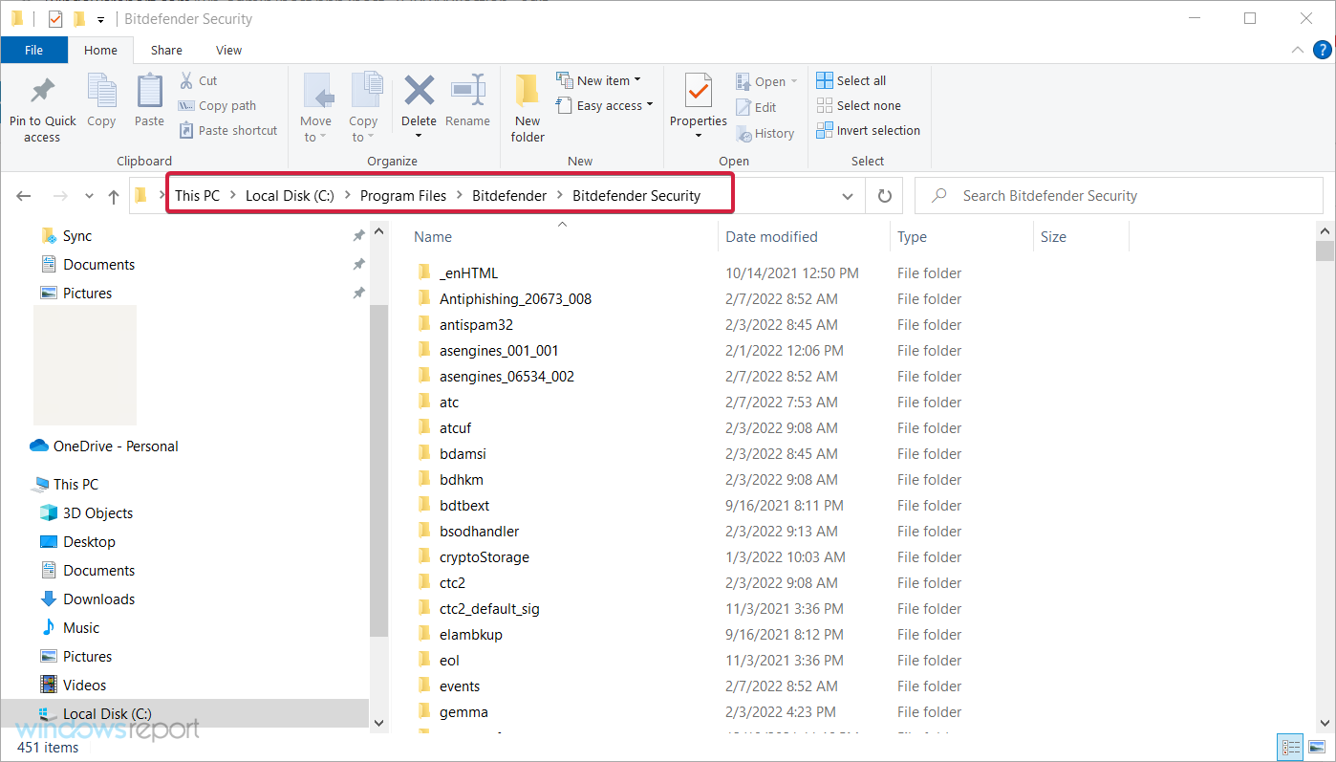
Task: Navigate to Local Disk (C:) in the address bar
Action: pos(290,196)
